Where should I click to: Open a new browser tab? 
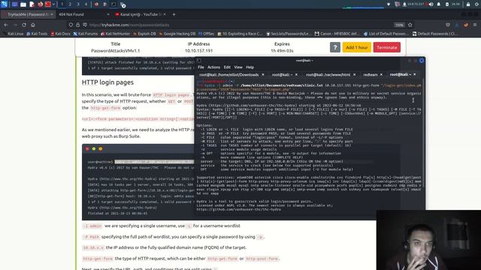pyautogui.click(x=174, y=14)
